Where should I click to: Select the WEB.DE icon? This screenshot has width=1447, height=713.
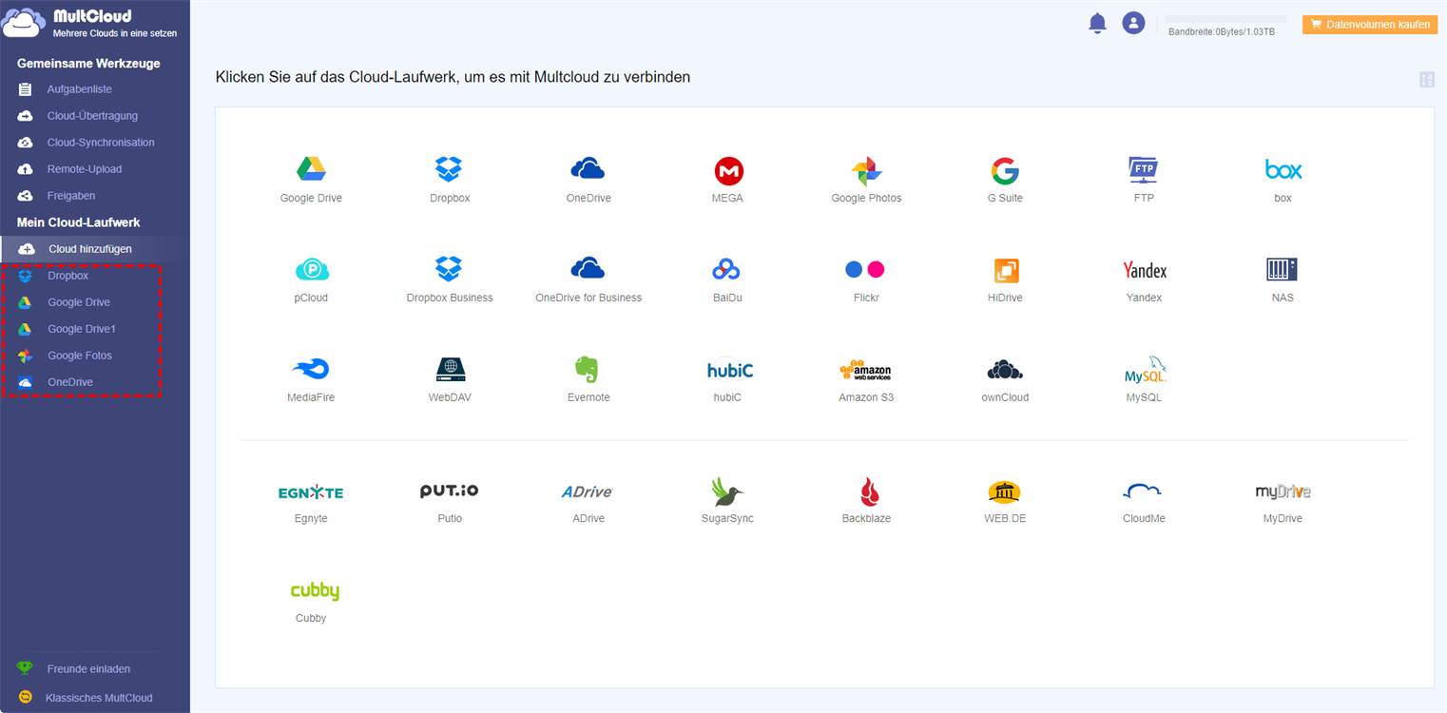point(1004,491)
